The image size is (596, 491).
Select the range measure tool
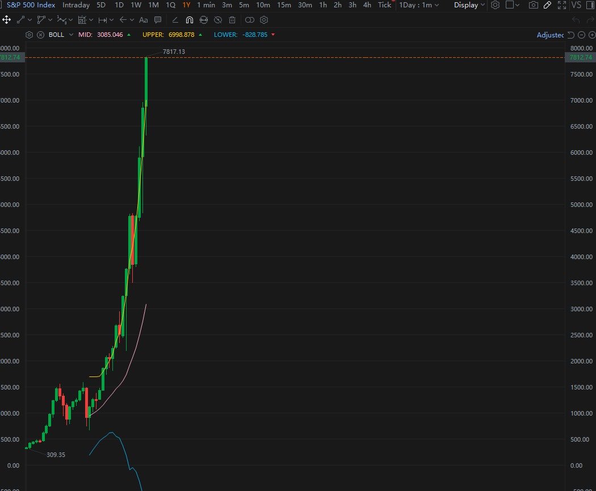tap(103, 20)
